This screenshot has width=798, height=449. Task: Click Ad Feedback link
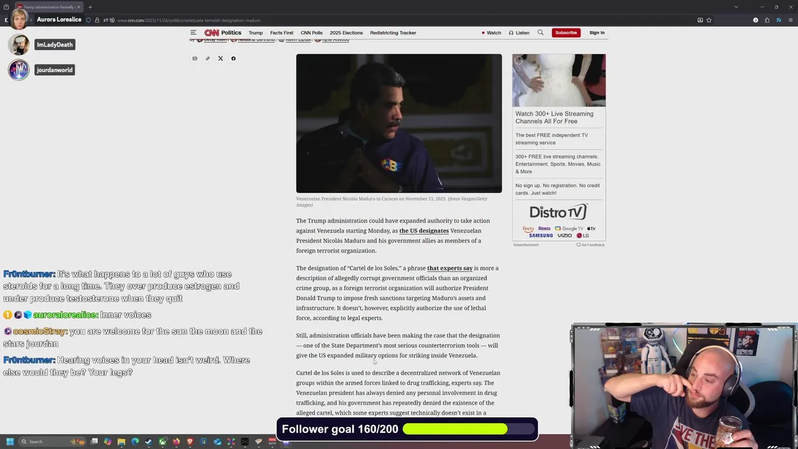[x=590, y=245]
